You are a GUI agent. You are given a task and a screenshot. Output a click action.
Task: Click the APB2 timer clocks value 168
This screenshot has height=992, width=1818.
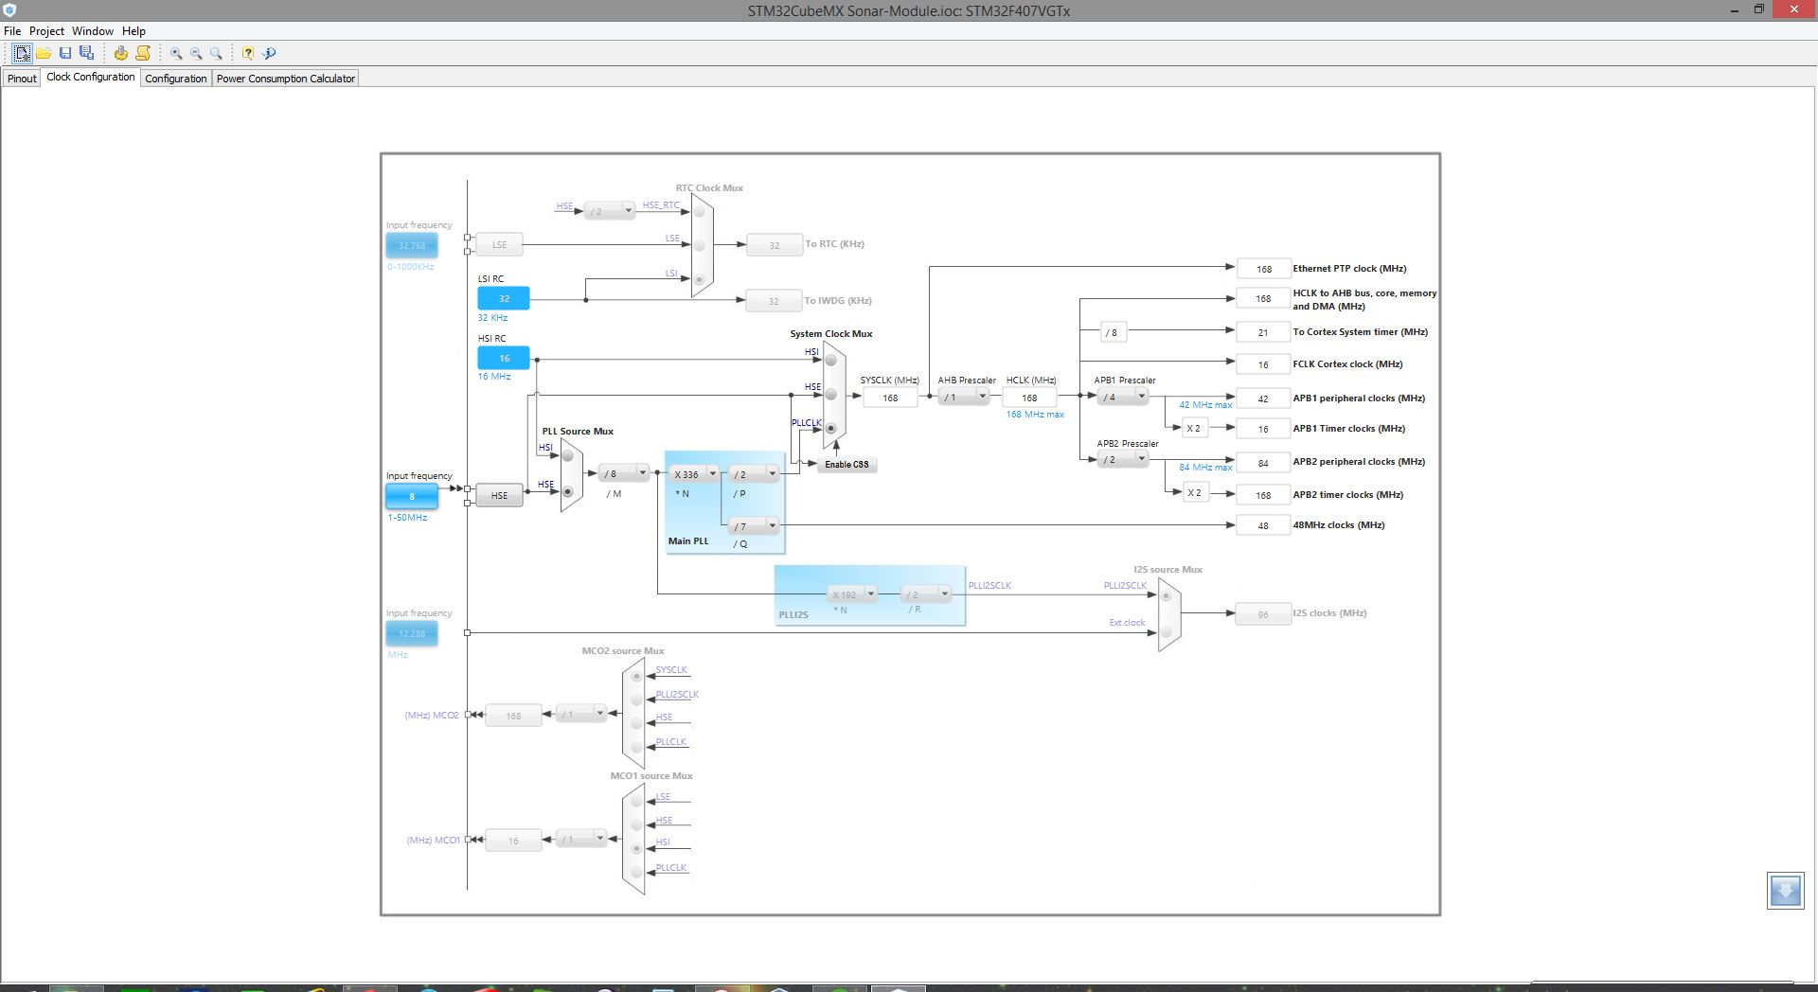tap(1263, 496)
